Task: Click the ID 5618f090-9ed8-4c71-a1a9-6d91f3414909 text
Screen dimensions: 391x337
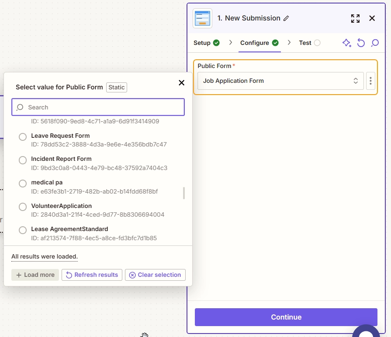Action: point(95,122)
